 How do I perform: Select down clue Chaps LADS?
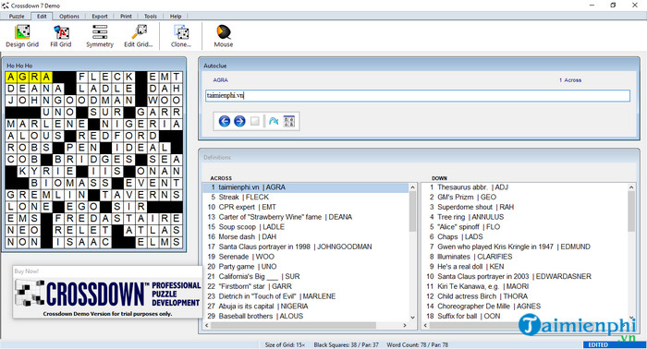(525, 237)
